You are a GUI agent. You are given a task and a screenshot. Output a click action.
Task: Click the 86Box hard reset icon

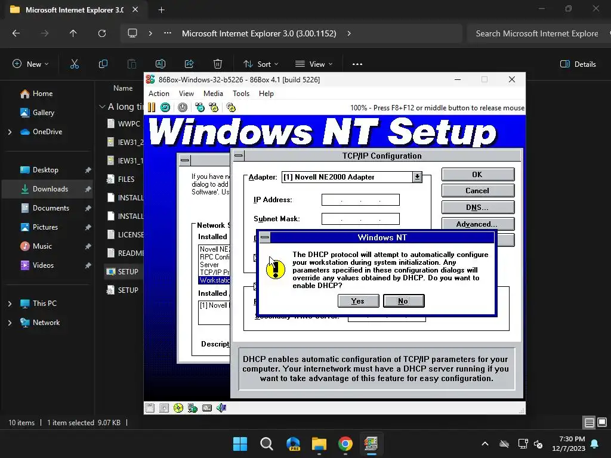coord(165,107)
